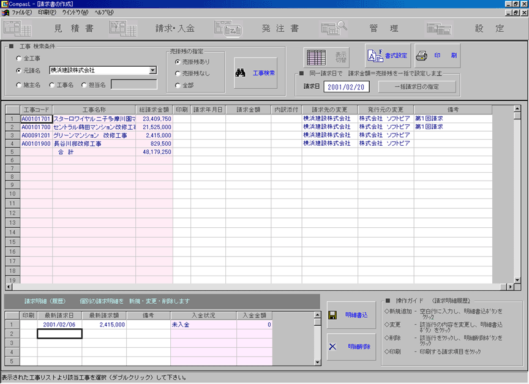Click the 書式設定 button label
The width and height of the screenshot is (529, 384).
pyautogui.click(x=396, y=56)
